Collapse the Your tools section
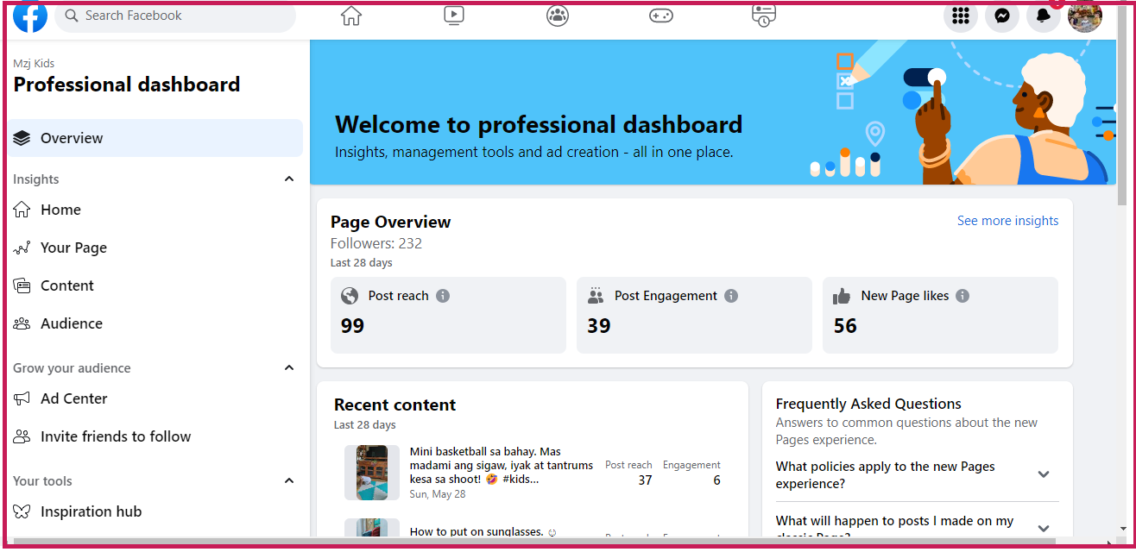This screenshot has height=552, width=1136. (289, 481)
